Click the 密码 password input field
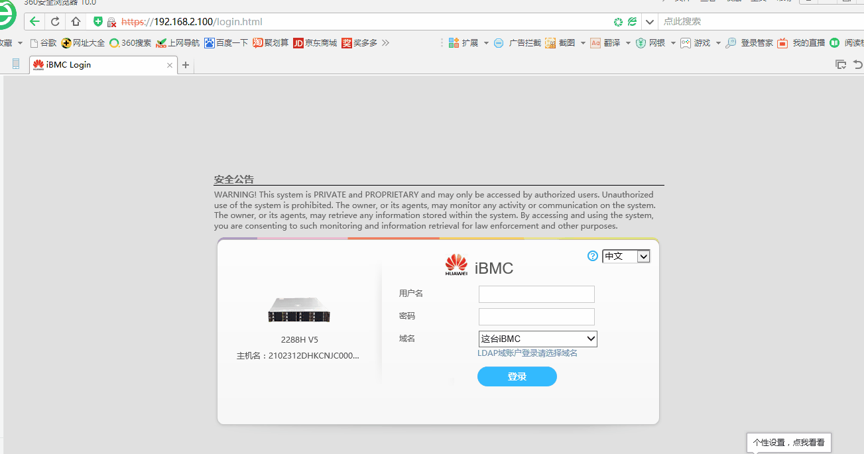The image size is (864, 454). (536, 317)
